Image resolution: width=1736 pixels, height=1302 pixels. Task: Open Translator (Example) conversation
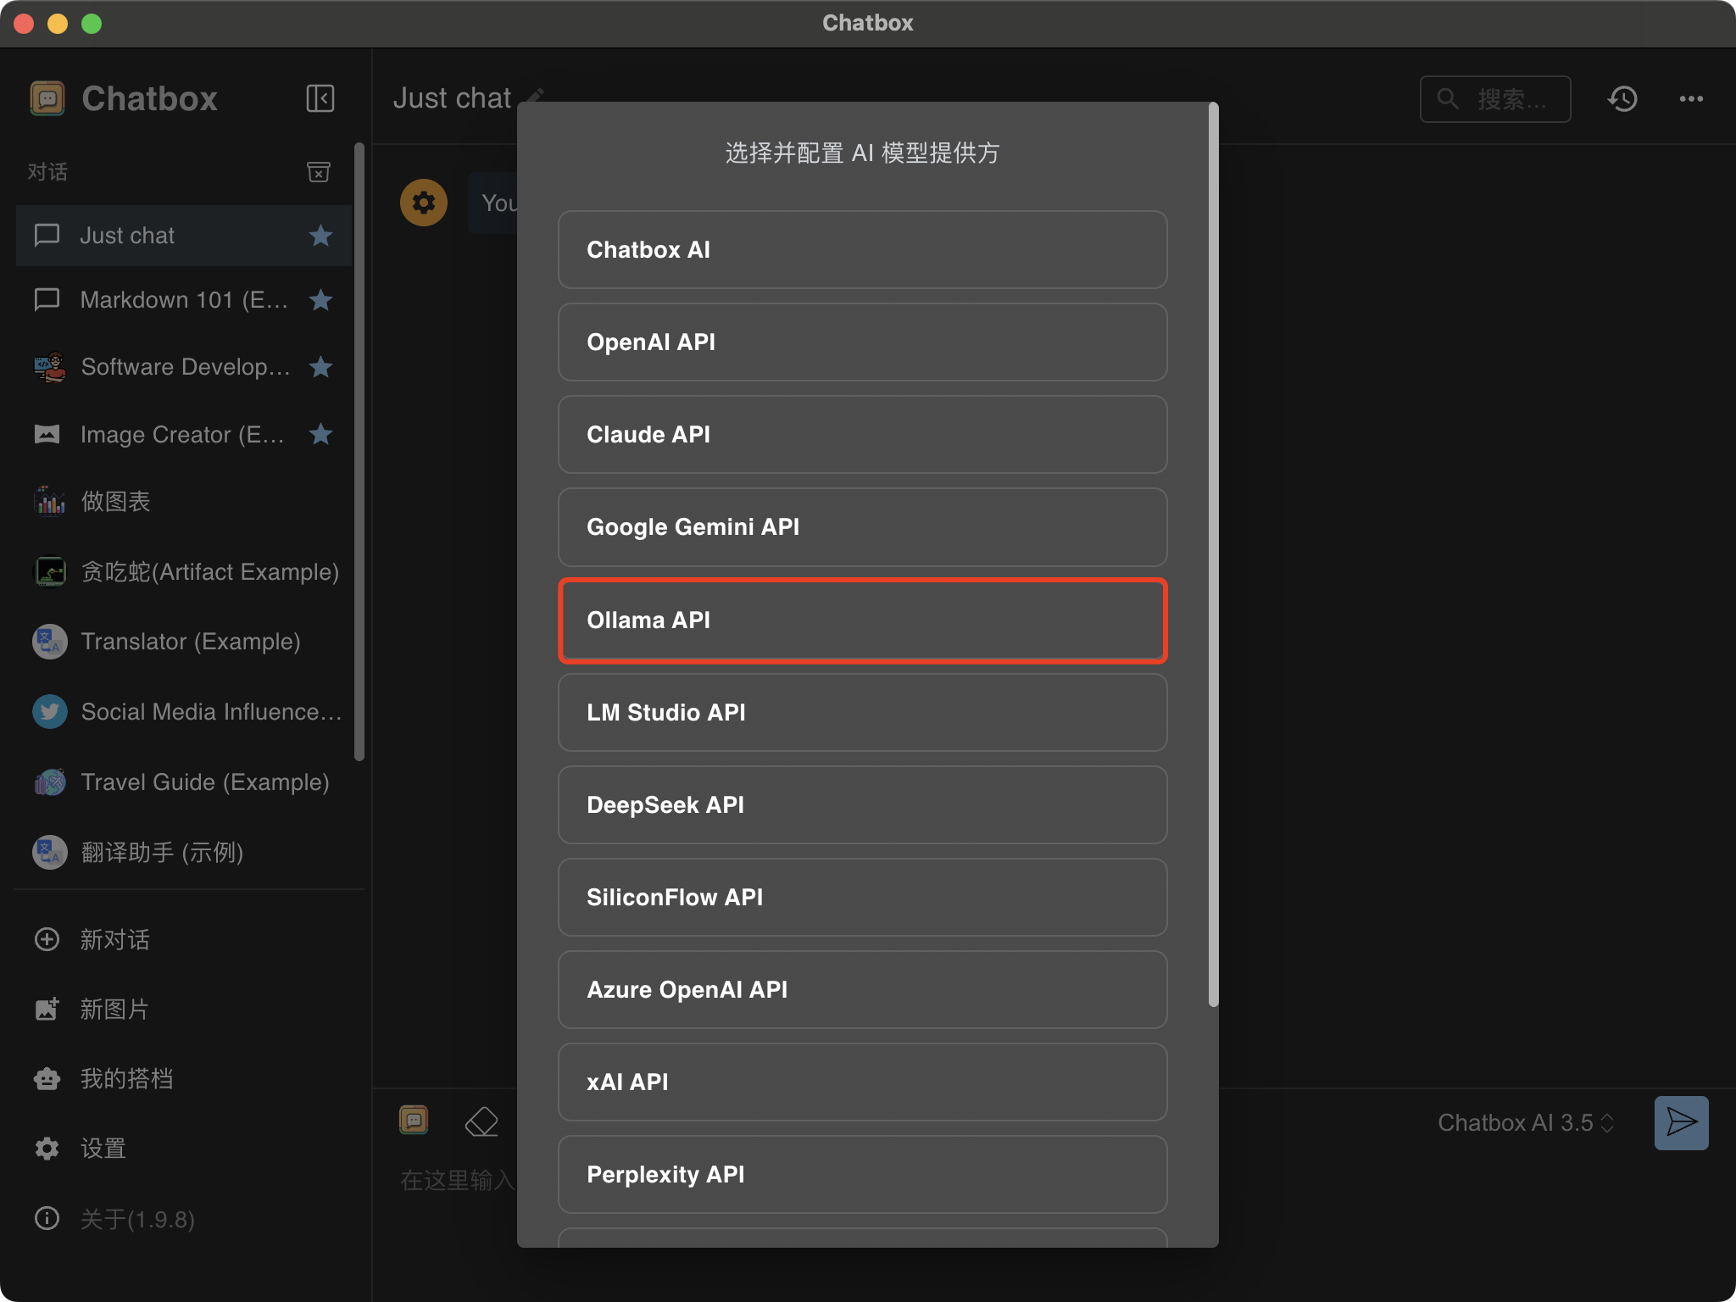190,642
